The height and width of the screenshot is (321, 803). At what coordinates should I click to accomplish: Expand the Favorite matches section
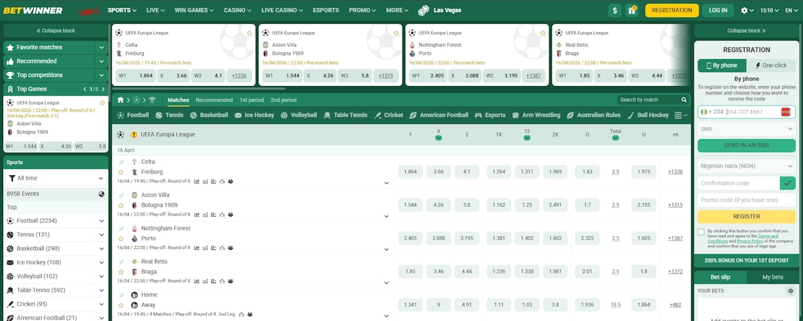101,47
